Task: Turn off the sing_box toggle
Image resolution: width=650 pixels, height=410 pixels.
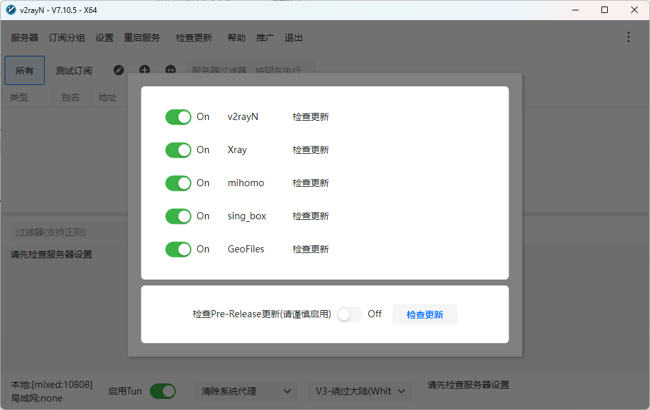Action: click(x=178, y=216)
